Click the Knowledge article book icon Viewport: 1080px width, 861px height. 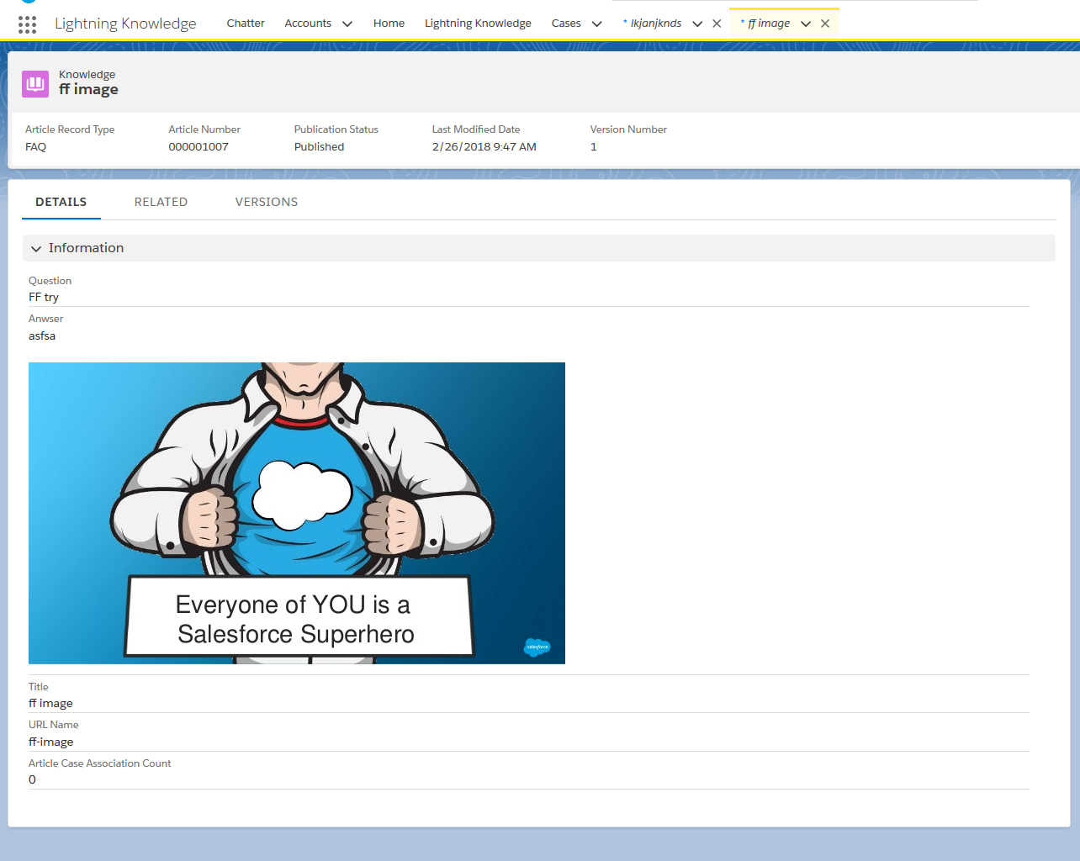35,83
